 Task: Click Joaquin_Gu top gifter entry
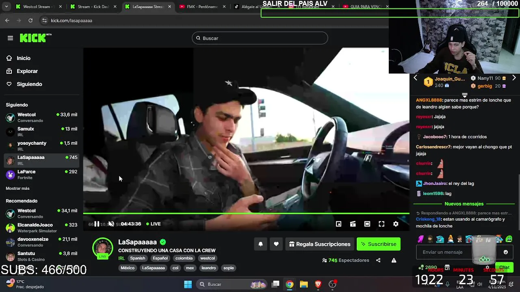pyautogui.click(x=444, y=82)
